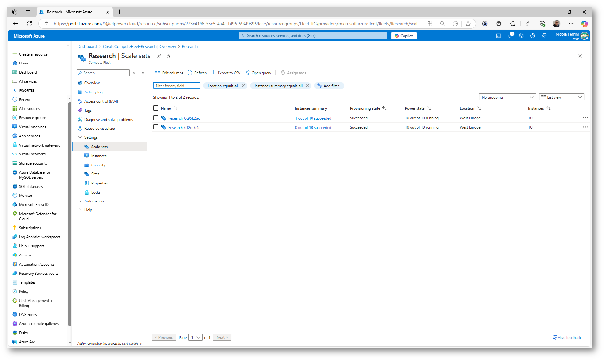Open more actions for Research_0c95b2ac row
The width and height of the screenshot is (605, 361).
click(x=585, y=118)
